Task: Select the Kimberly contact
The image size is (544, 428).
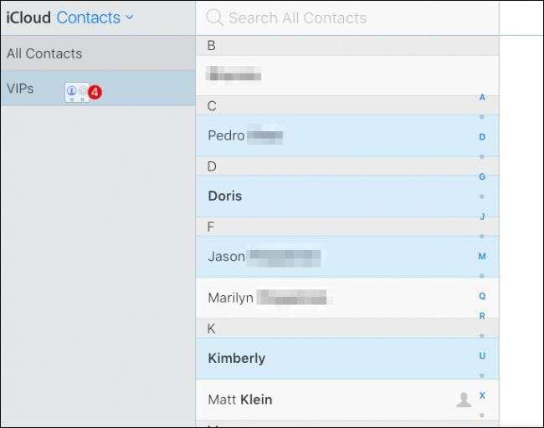Action: 335,358
